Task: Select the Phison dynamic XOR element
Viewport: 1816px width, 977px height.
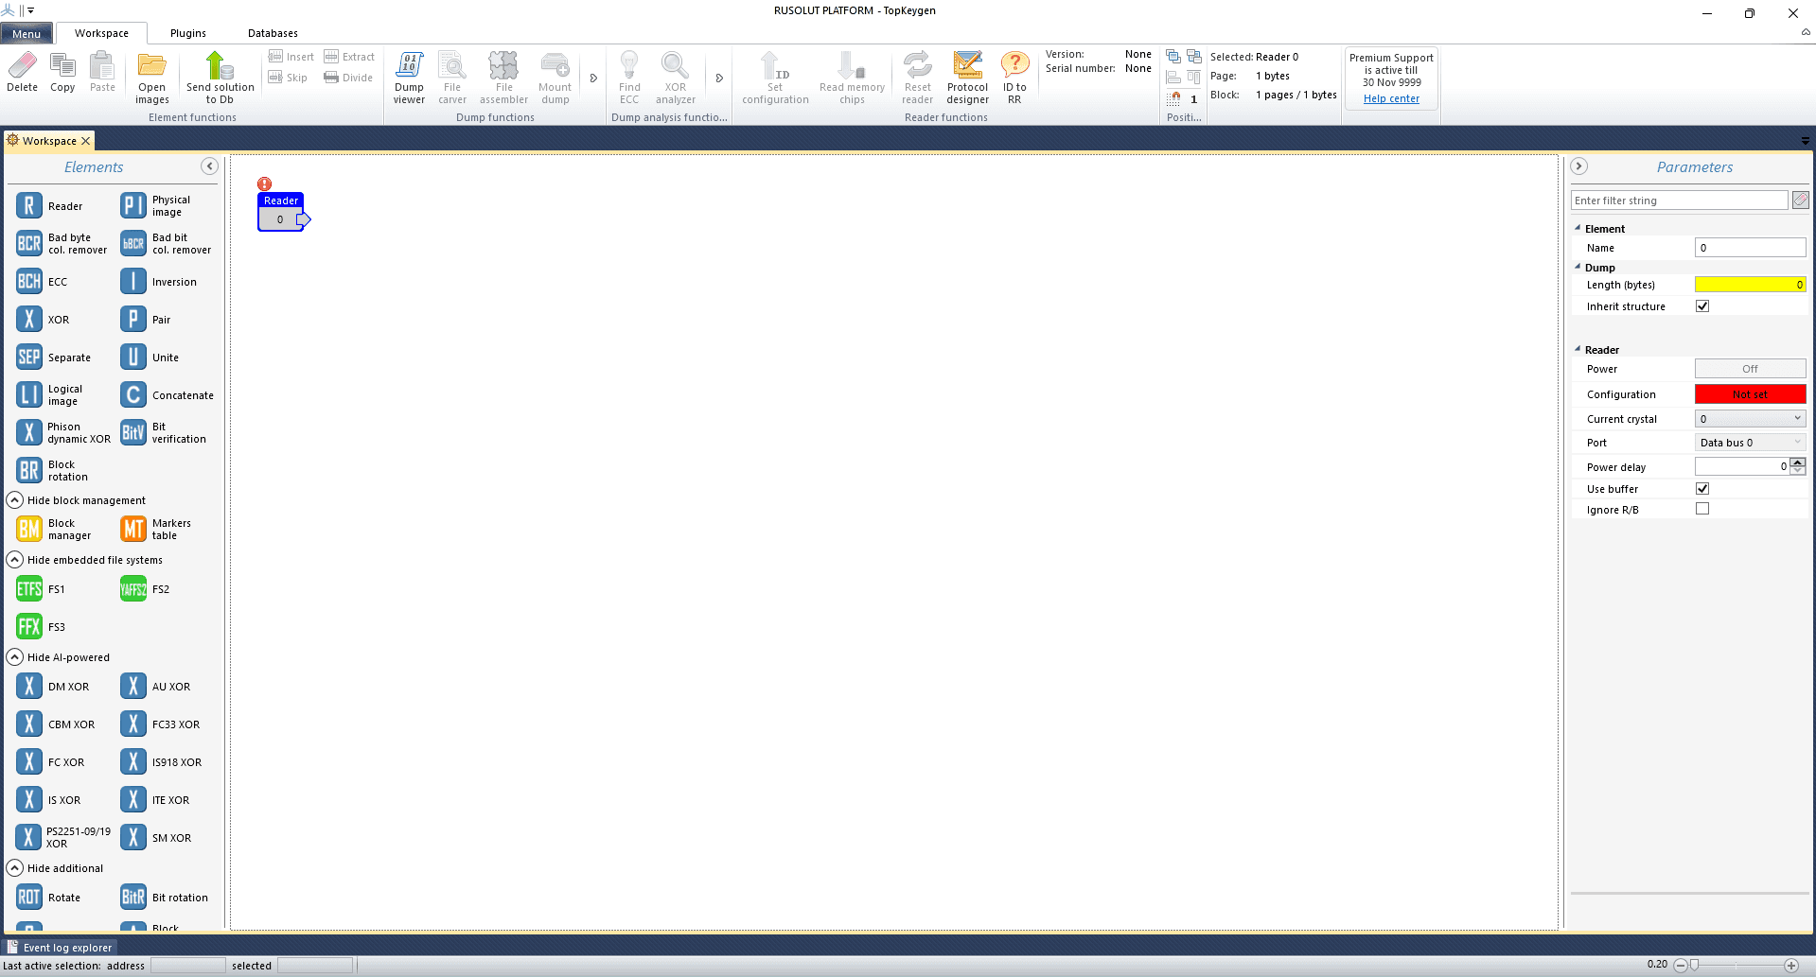Action: pos(29,433)
